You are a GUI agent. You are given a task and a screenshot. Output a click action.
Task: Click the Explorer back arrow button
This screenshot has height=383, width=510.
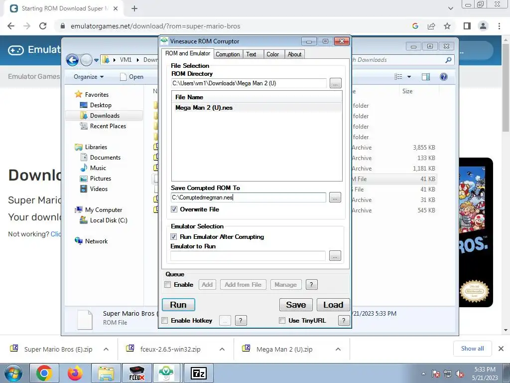point(72,60)
